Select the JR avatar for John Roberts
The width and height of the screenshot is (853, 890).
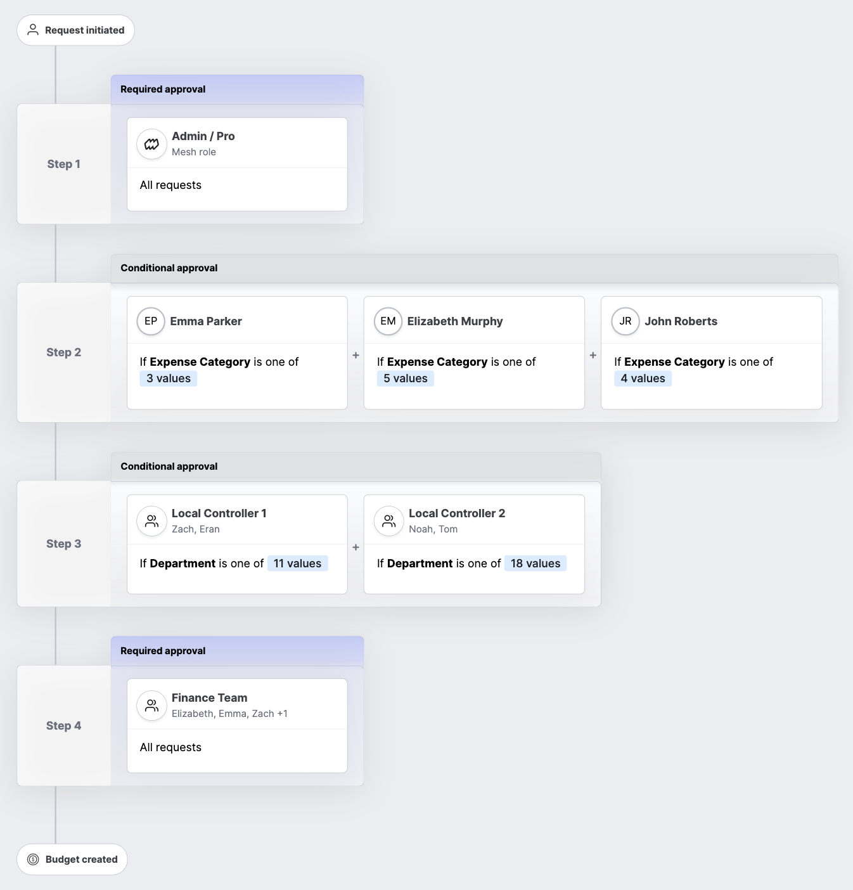pos(625,321)
